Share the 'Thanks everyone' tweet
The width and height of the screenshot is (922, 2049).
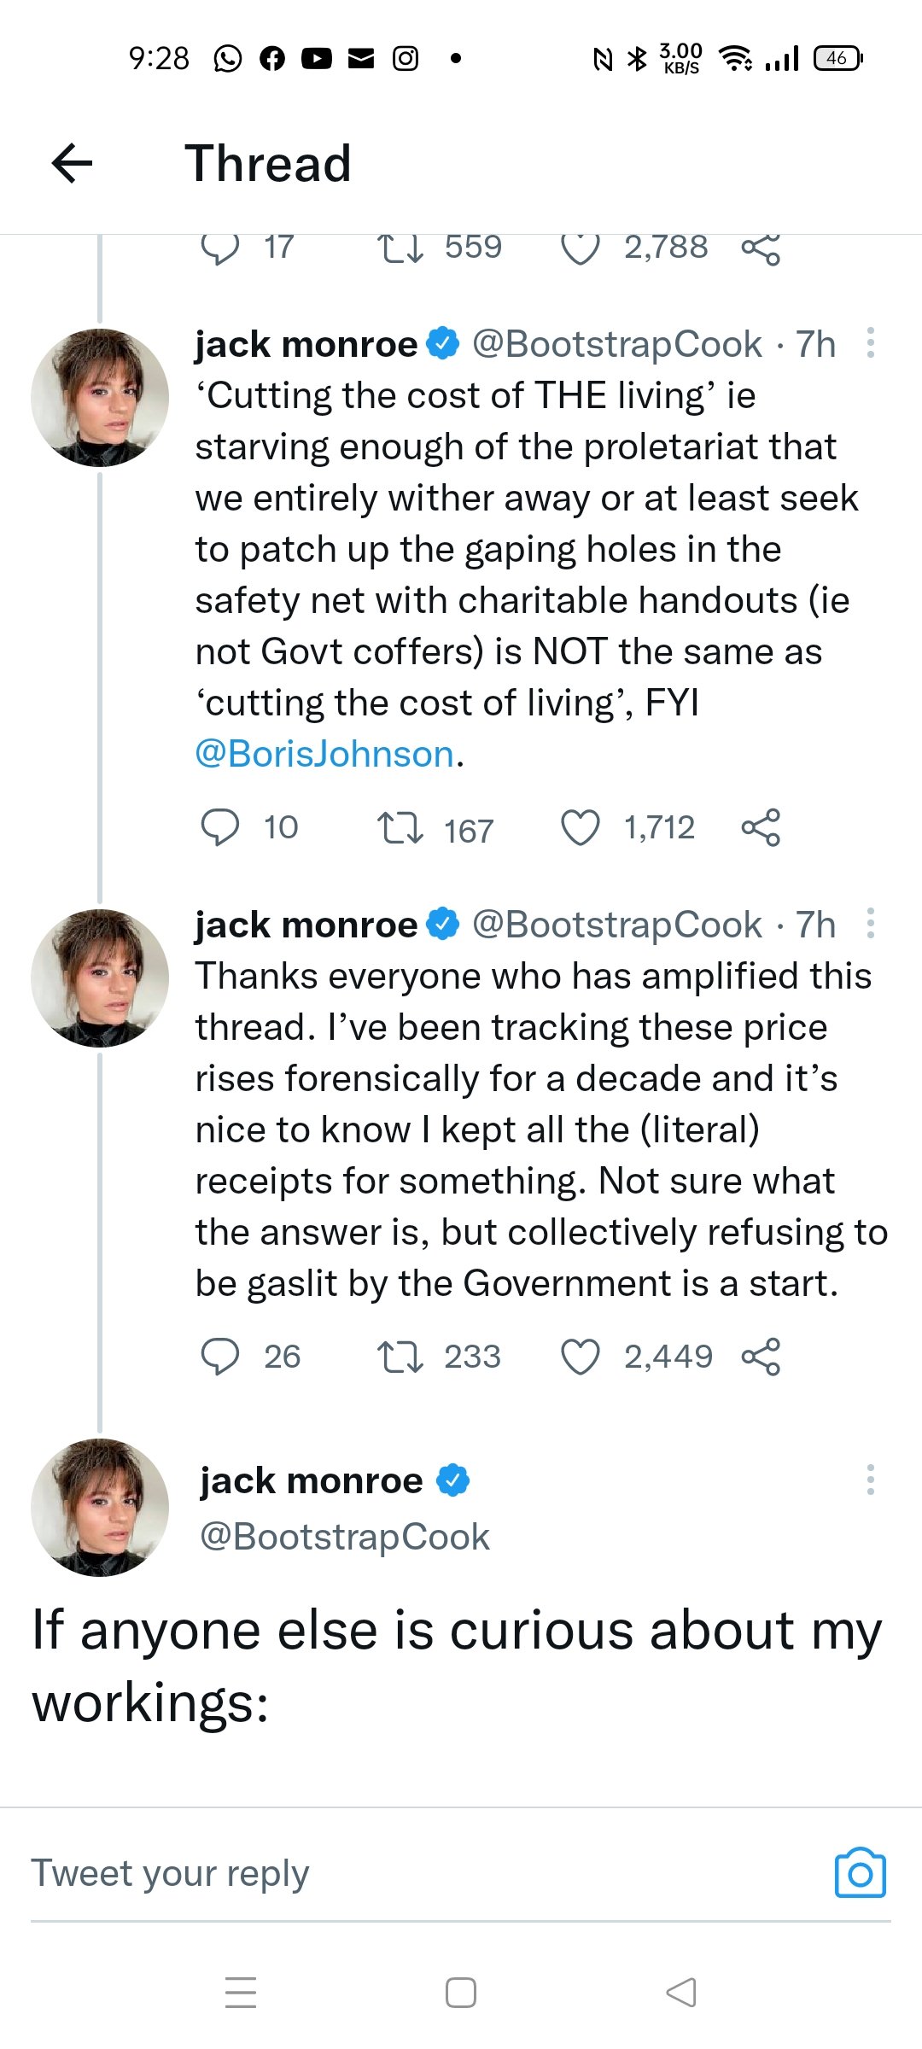[761, 1357]
